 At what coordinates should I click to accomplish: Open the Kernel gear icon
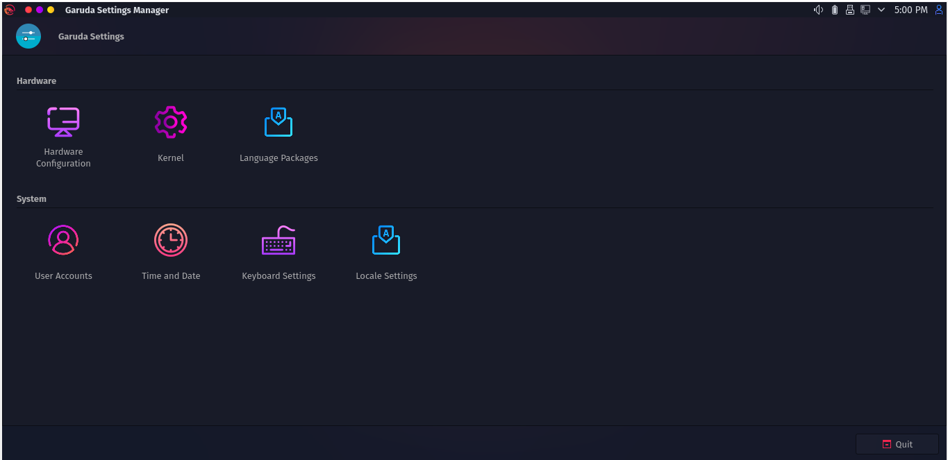pyautogui.click(x=171, y=122)
